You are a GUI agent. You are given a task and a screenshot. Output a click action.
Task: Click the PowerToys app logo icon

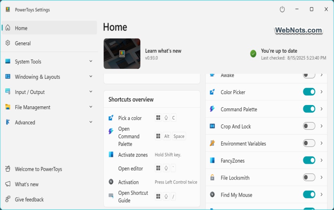[x=8, y=9]
